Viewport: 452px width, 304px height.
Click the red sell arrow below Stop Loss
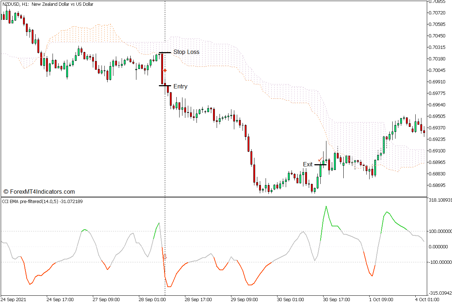point(165,71)
